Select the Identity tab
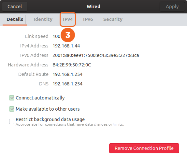This screenshot has height=161, width=187. pyautogui.click(x=43, y=19)
